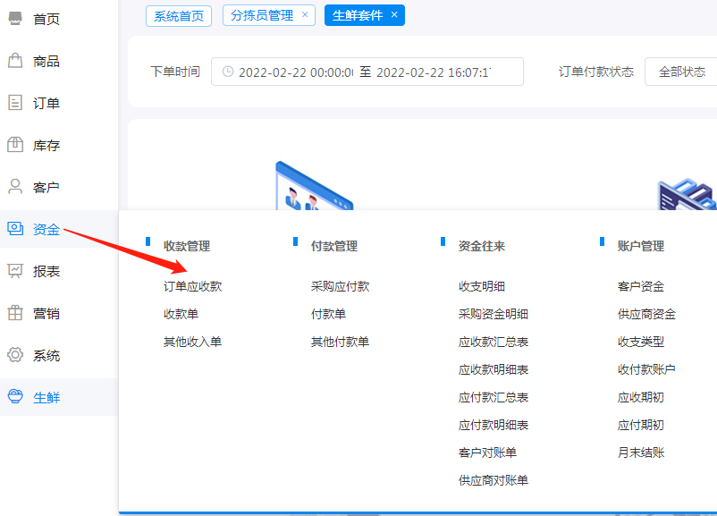Click the order start time field
This screenshot has width=717, height=516.
tap(295, 72)
